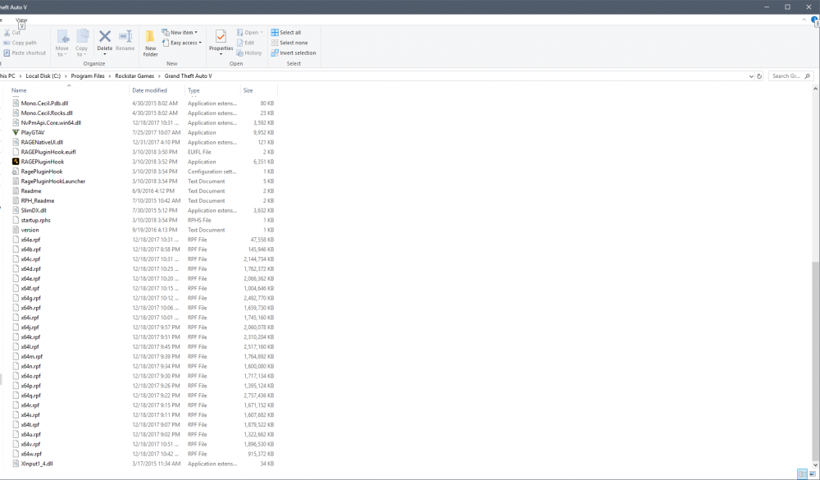Collapse the ribbon with the chevron
This screenshot has width=820, height=480.
pos(804,20)
